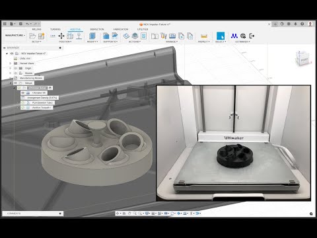Select the ADDITIVE tab
317x238 pixels.
75,29
